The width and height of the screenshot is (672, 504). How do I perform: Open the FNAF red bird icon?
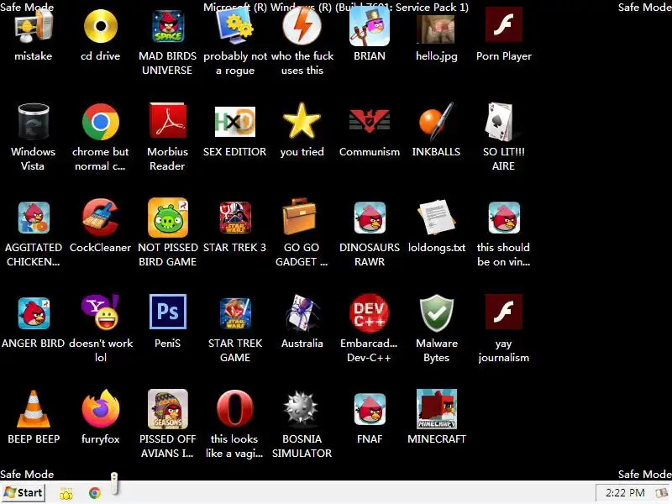(x=370, y=409)
